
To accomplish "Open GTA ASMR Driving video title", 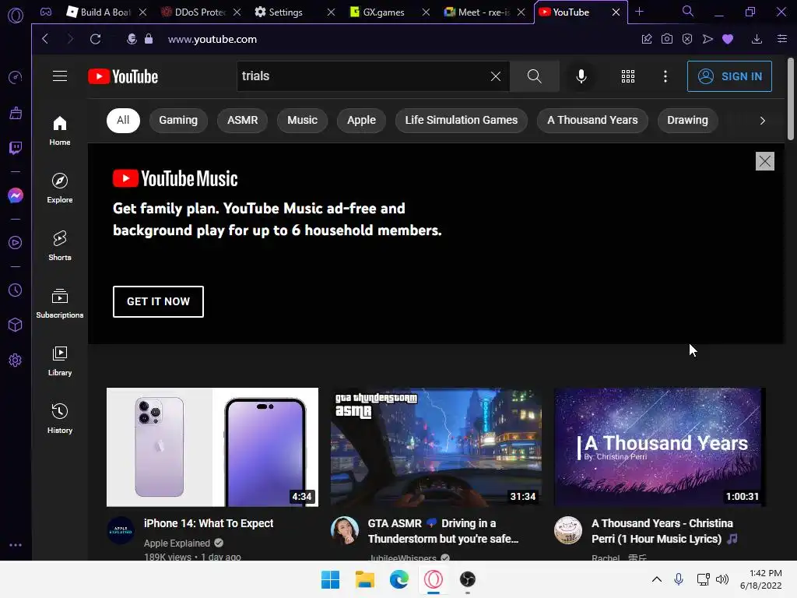I will tap(443, 531).
